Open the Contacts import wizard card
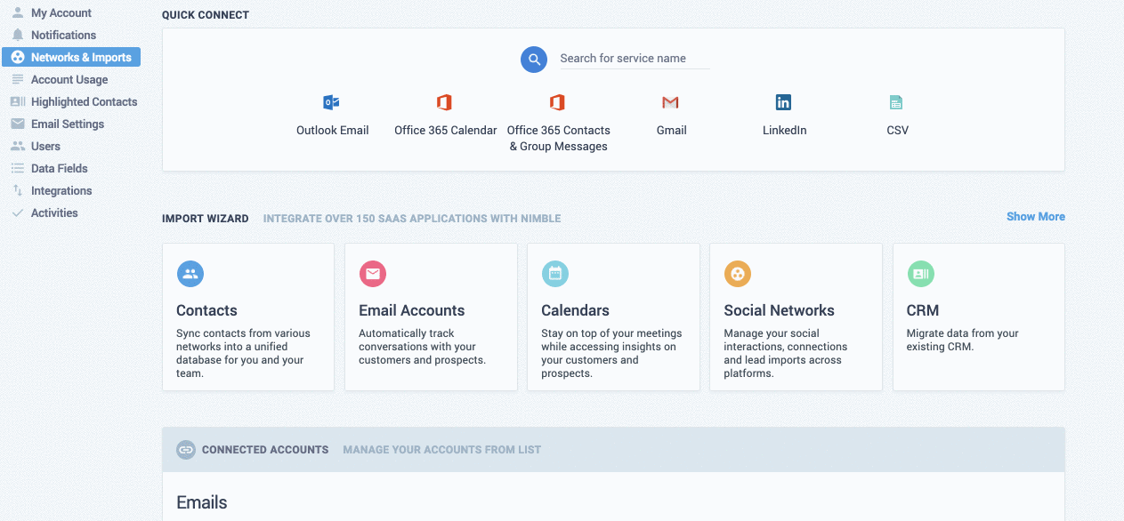This screenshot has height=521, width=1124. (248, 317)
